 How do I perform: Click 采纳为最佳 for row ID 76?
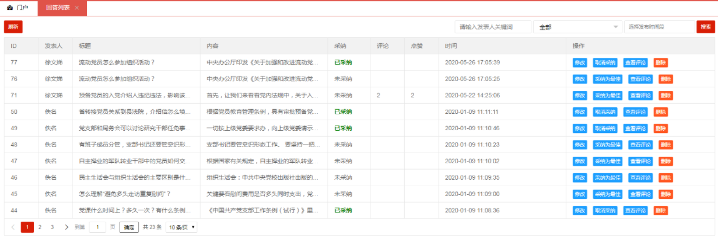pyautogui.click(x=607, y=79)
